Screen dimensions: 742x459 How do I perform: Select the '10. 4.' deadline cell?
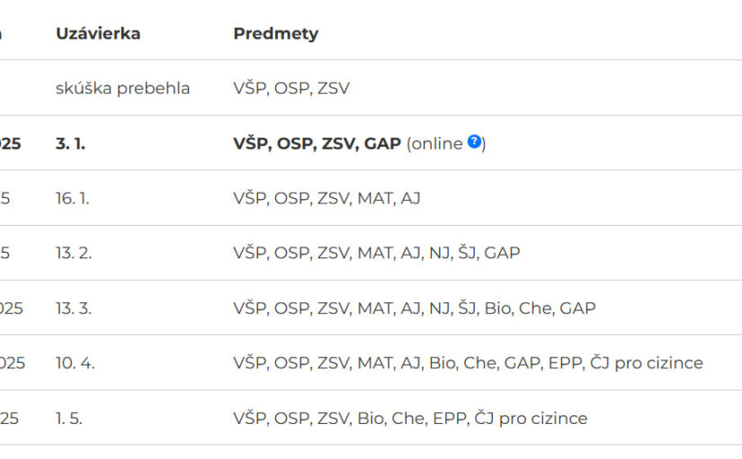point(76,364)
